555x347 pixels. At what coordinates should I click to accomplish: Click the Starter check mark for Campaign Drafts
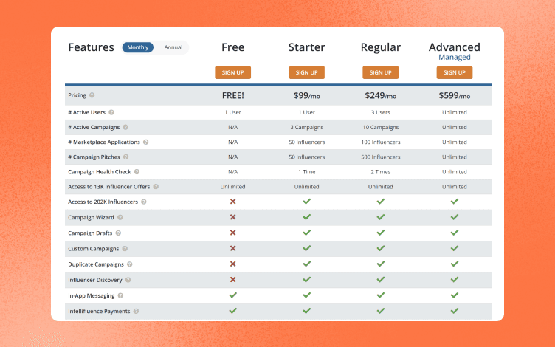click(x=307, y=233)
